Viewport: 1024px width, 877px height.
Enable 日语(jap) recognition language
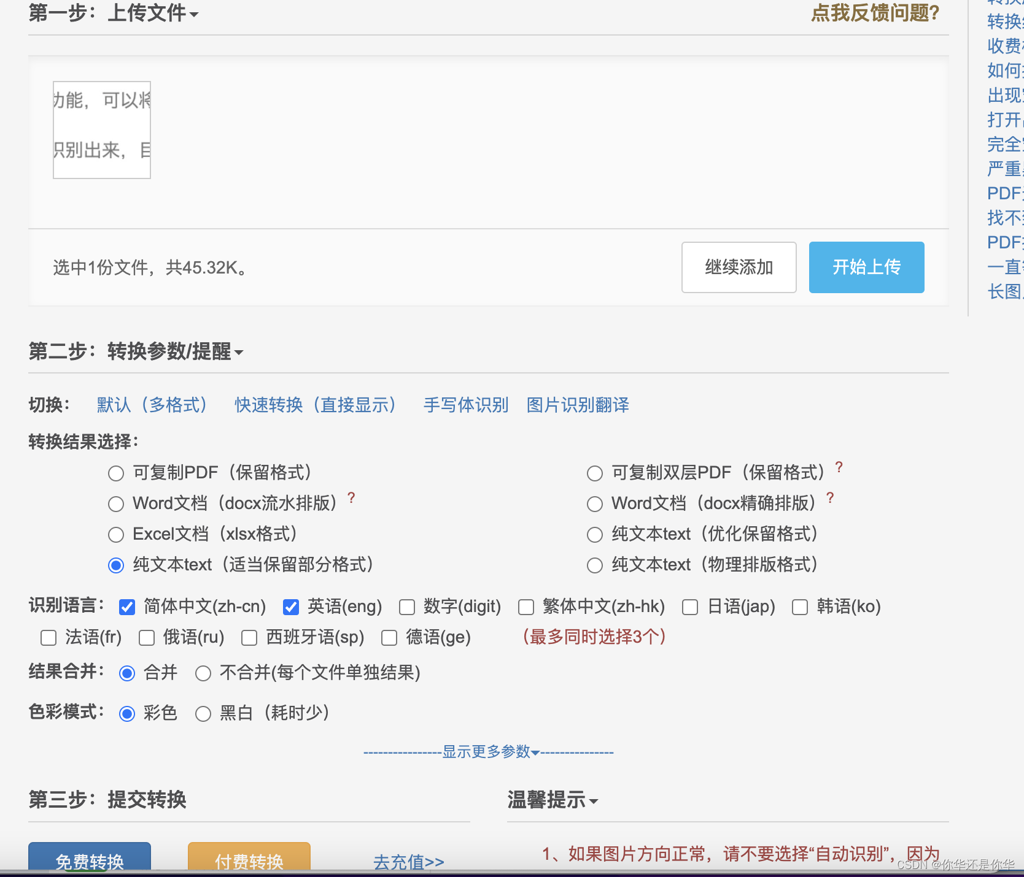point(689,607)
